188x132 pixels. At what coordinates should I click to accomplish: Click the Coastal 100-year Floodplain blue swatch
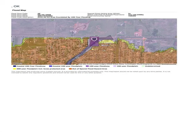pos(51,66)
